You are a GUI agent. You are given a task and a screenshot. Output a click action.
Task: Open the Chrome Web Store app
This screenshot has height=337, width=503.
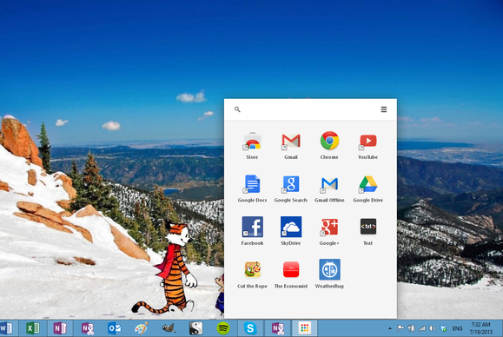[252, 145]
